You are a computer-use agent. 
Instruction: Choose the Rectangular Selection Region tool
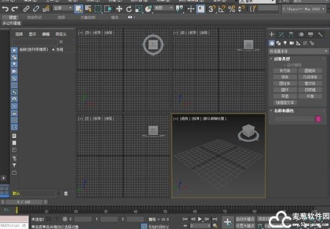tap(98, 9)
